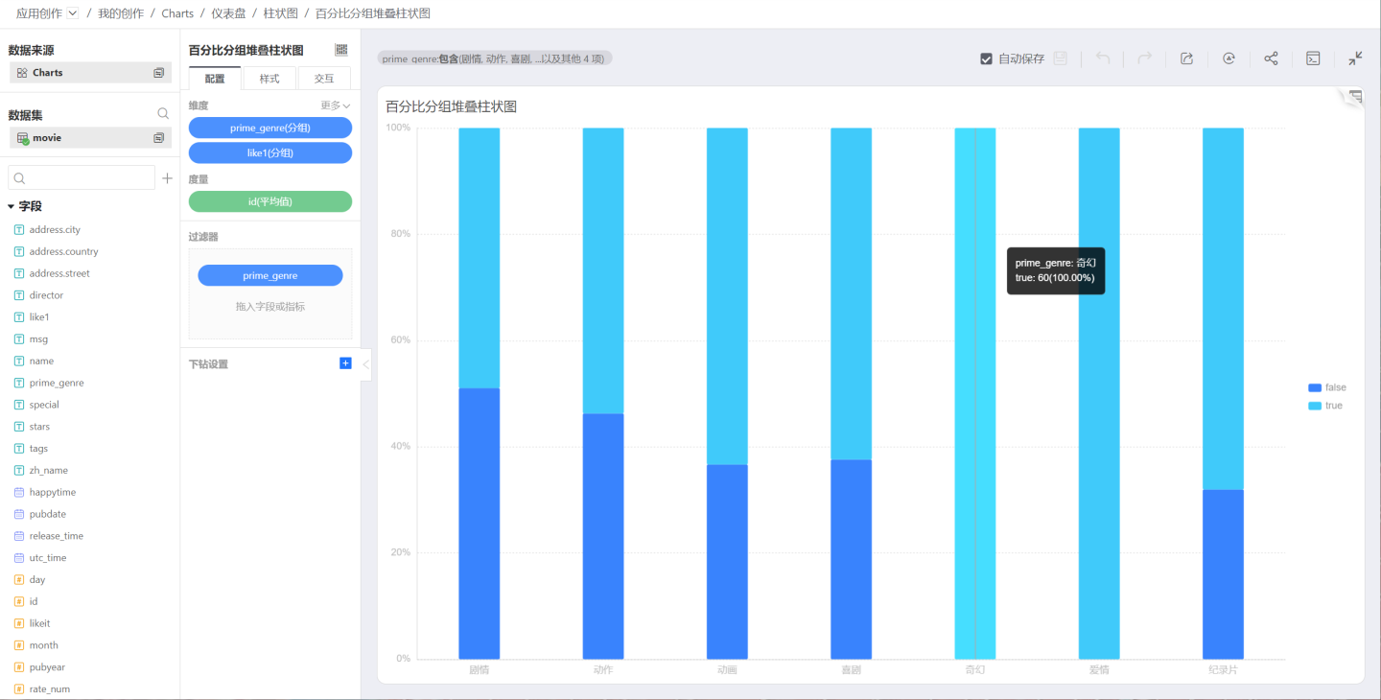Switch to the 交互 tab
This screenshot has width=1381, height=700.
pos(324,79)
